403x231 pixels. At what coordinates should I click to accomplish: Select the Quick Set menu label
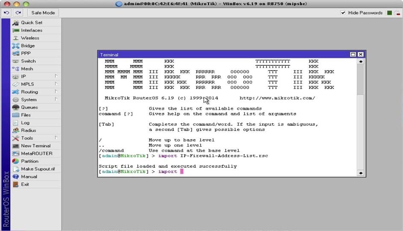pos(32,23)
